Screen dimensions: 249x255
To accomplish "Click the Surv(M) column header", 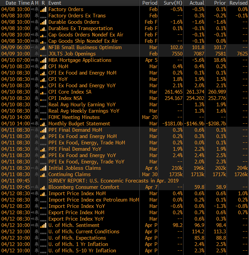I will click(173, 3).
